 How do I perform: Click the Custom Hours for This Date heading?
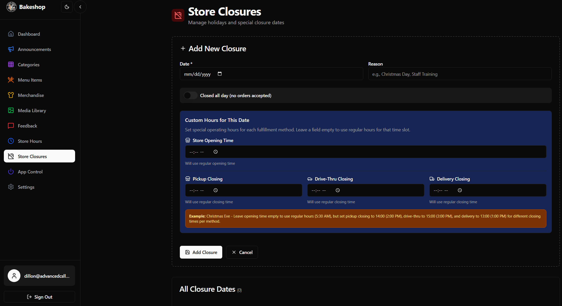217,120
